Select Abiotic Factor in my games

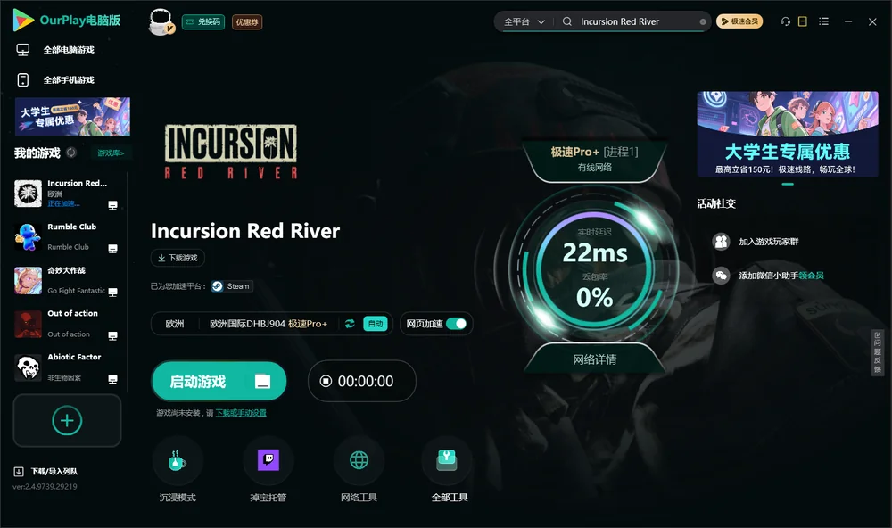pos(67,367)
